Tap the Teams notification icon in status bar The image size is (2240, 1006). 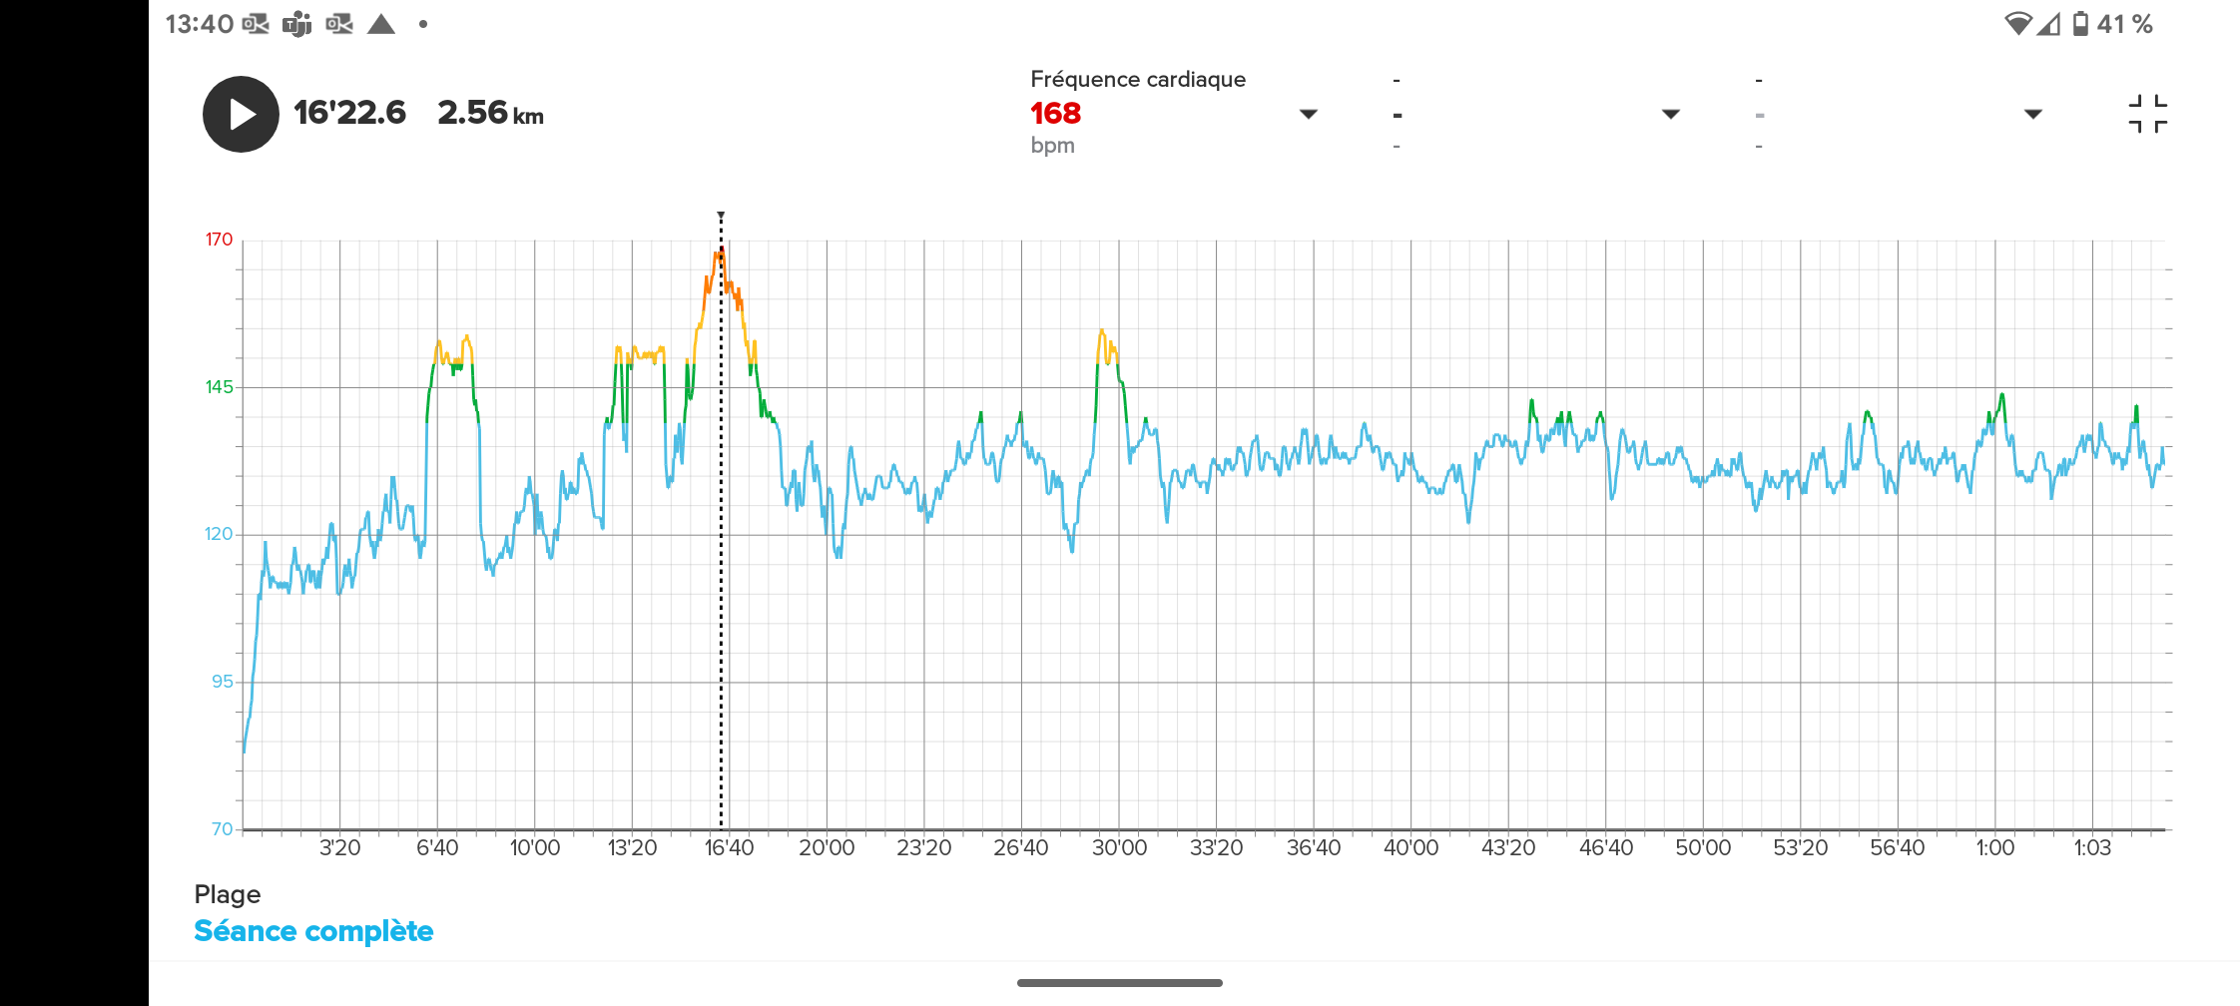click(297, 24)
